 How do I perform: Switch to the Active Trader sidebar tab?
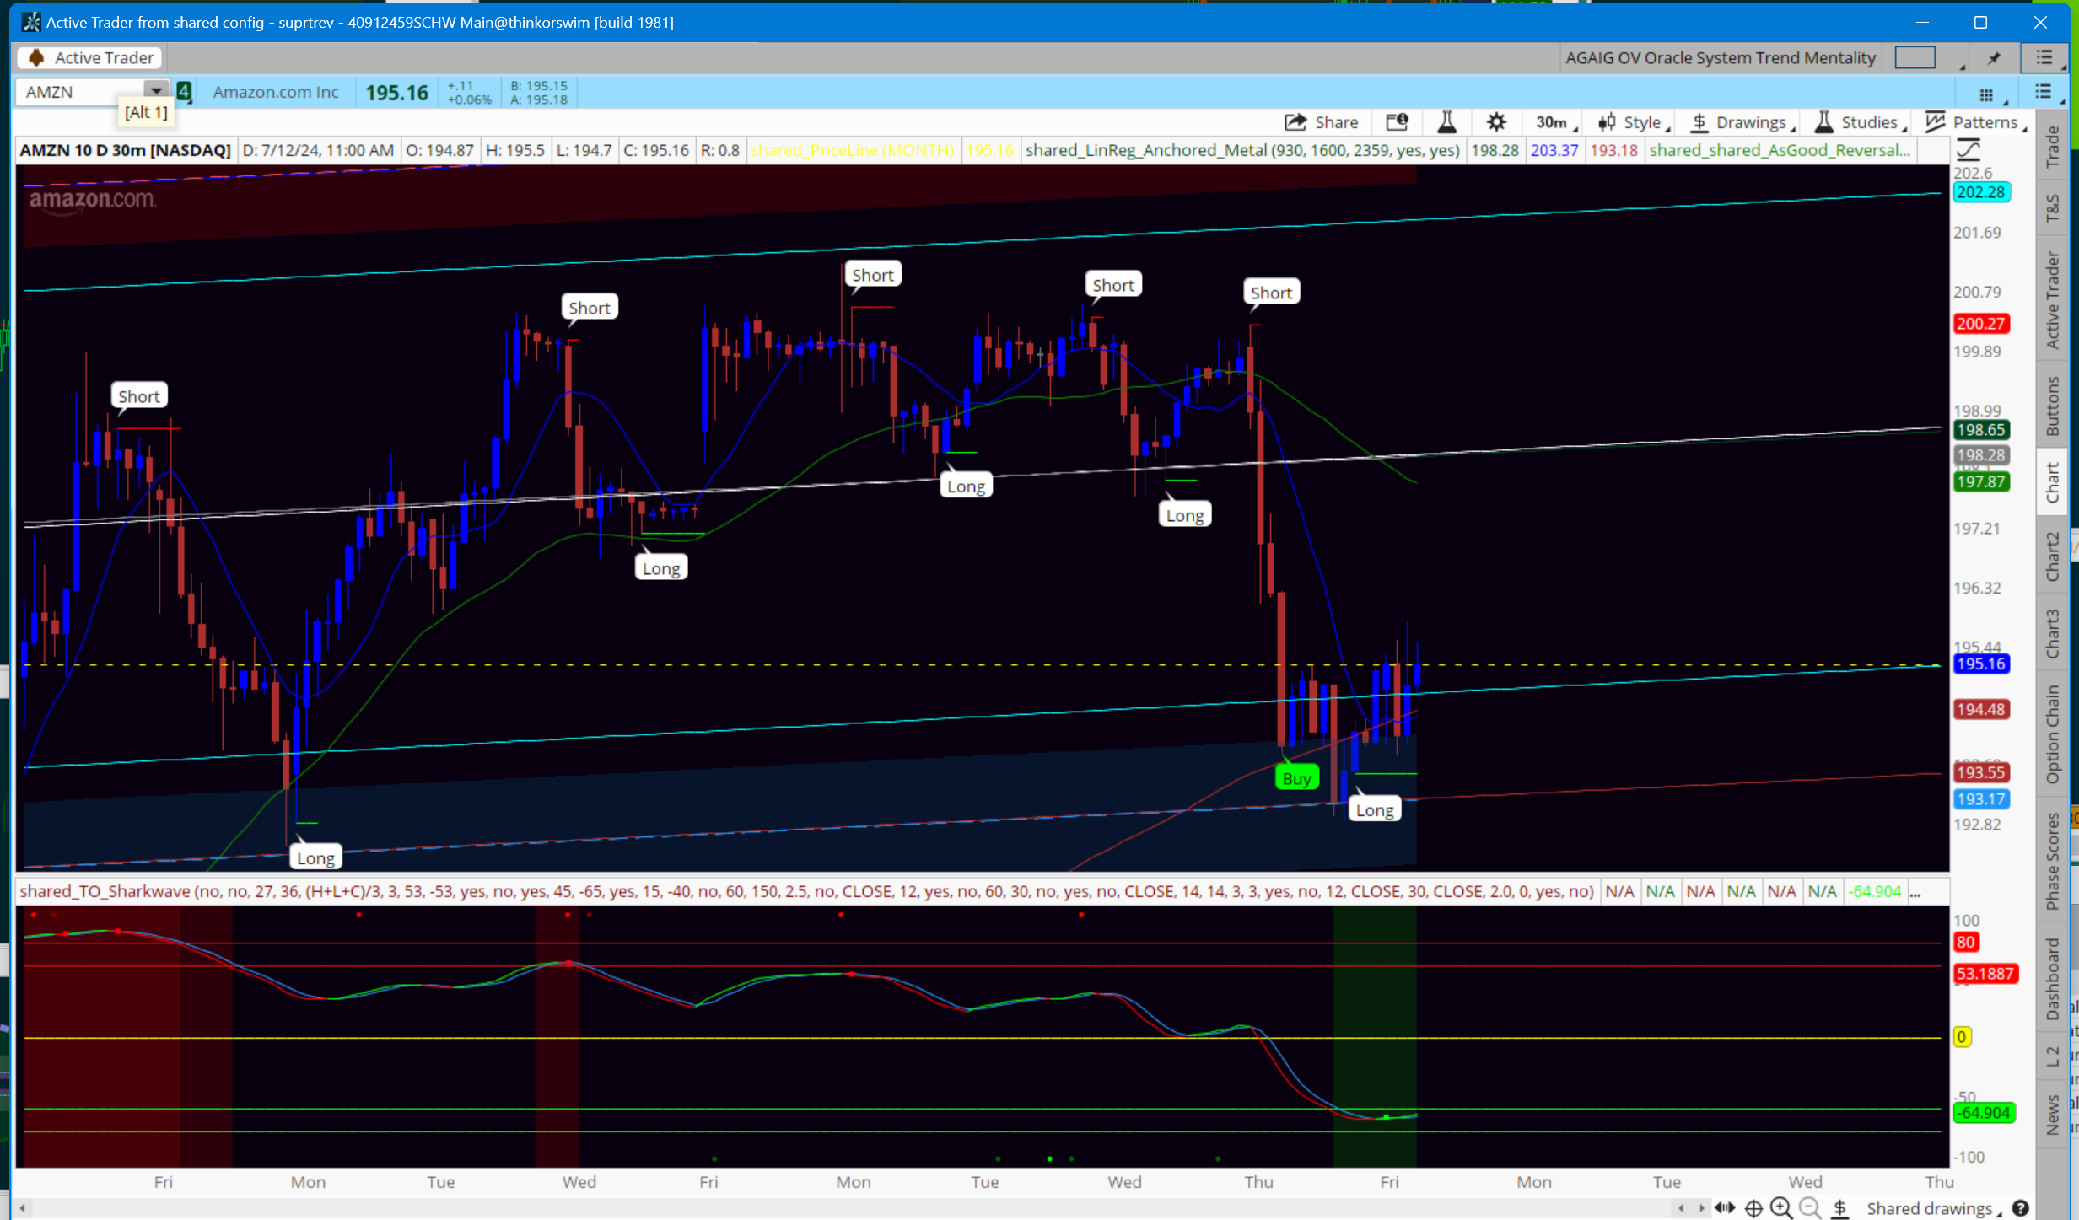(x=2053, y=299)
